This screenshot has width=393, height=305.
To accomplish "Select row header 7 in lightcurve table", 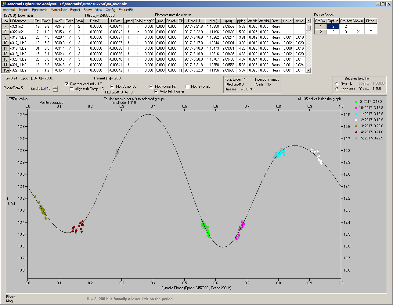I will click(5, 26).
